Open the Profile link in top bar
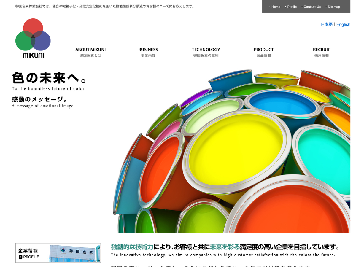The height and width of the screenshot is (267, 356). tap(292, 7)
